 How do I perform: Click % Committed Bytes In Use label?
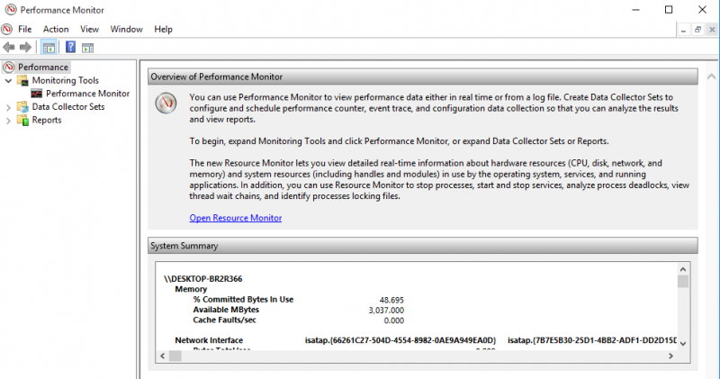coord(243,300)
